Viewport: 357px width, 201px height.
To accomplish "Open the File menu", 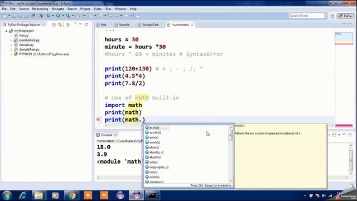I will pos(4,9).
